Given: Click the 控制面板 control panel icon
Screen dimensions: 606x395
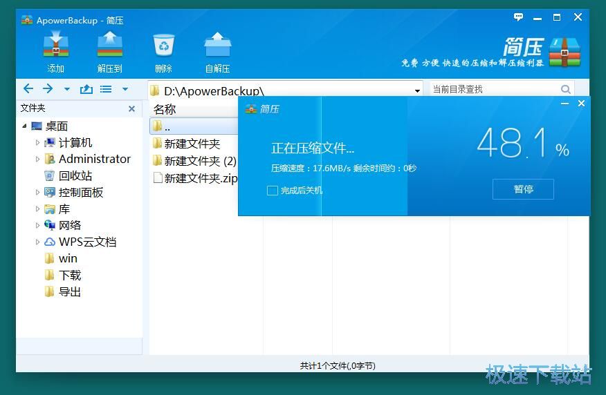Looking at the screenshot, I should click(50, 192).
